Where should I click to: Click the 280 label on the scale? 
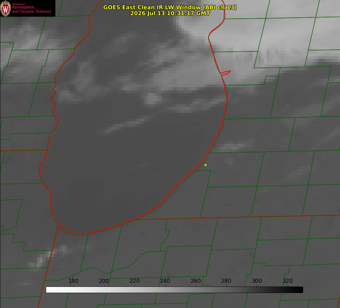pyautogui.click(x=226, y=281)
